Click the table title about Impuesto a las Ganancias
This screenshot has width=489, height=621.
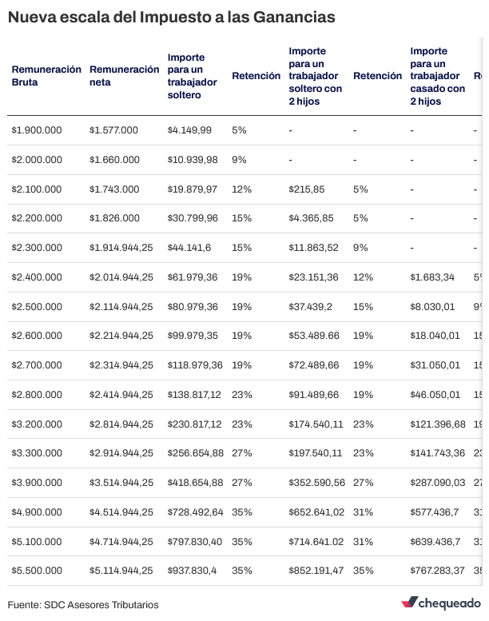(172, 16)
